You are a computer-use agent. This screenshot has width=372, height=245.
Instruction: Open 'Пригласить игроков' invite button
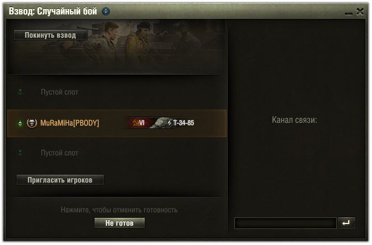[x=60, y=180]
